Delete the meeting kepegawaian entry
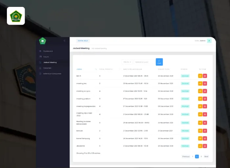 [x=205, y=106]
